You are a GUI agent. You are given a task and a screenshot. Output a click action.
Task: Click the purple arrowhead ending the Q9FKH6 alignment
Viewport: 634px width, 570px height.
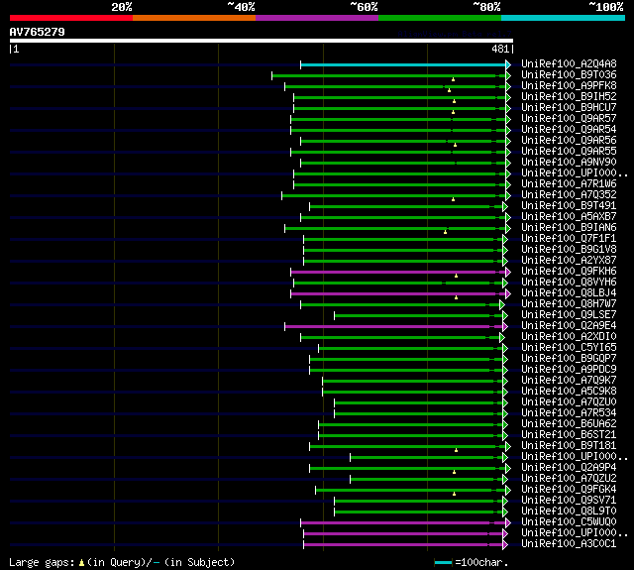click(x=508, y=273)
